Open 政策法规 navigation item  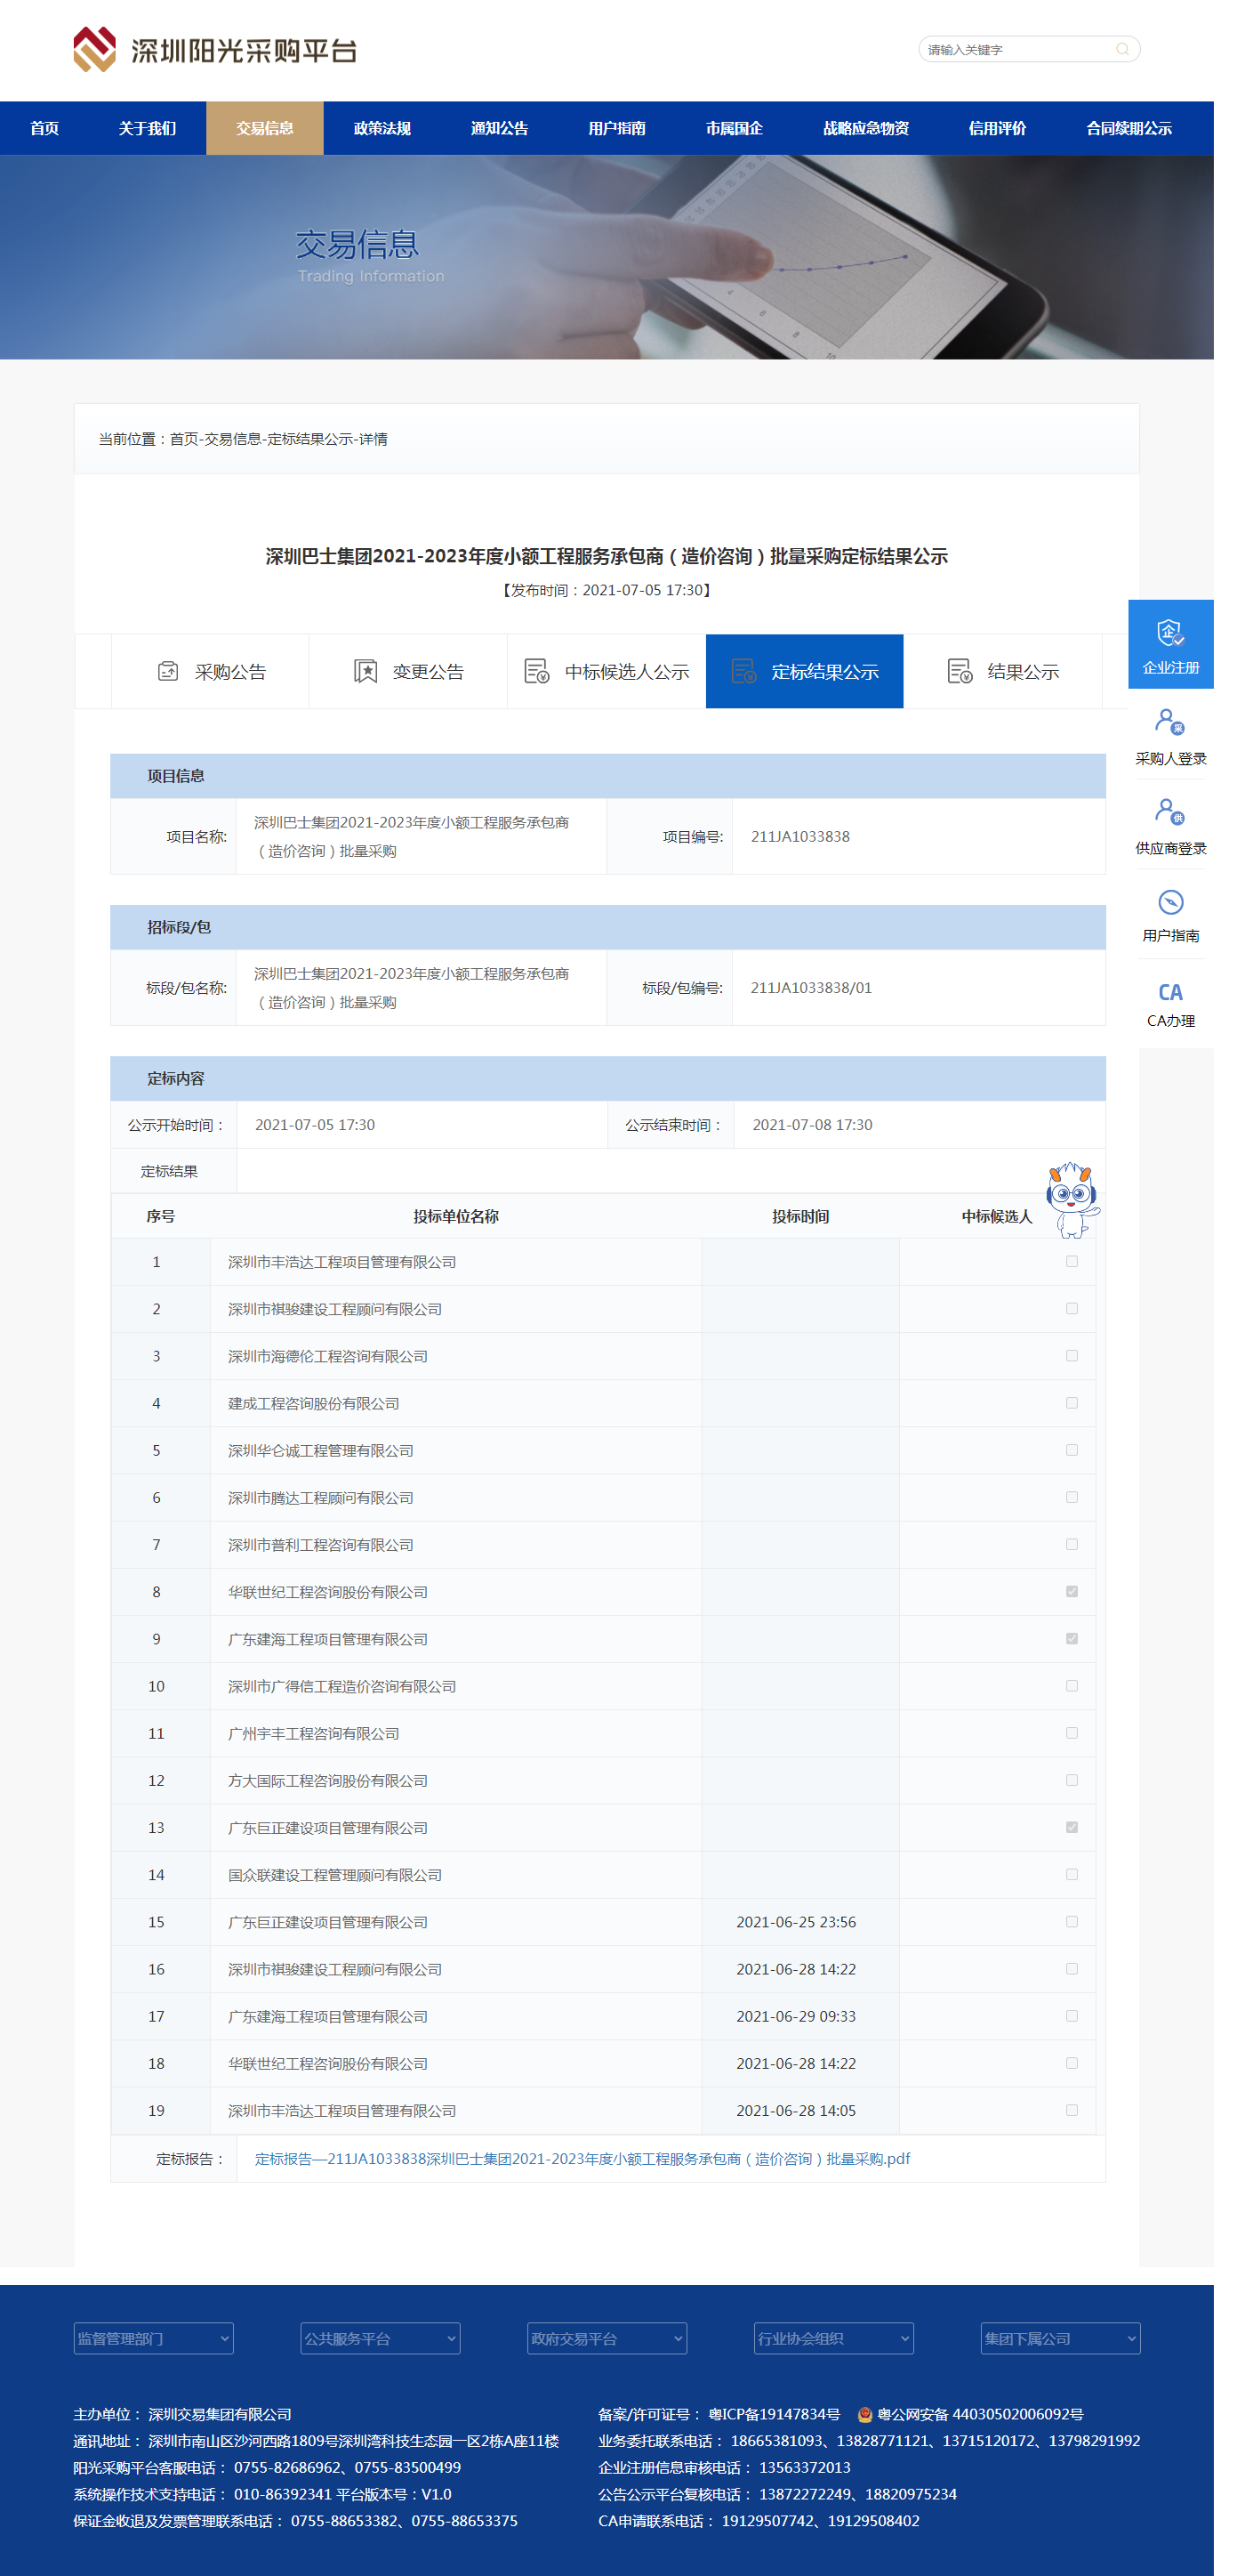(382, 128)
